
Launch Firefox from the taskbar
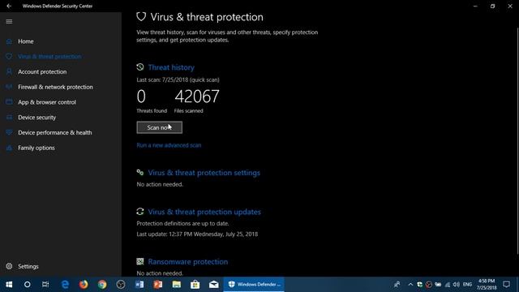click(84, 285)
